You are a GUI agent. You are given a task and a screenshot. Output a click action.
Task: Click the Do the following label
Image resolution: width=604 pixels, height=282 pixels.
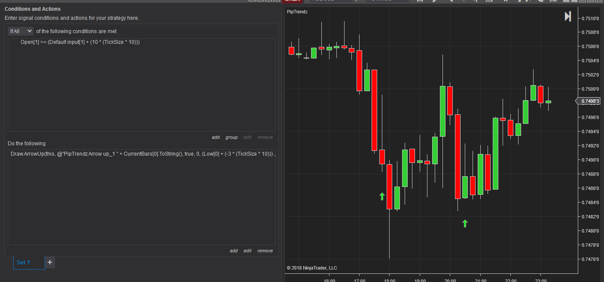(27, 144)
